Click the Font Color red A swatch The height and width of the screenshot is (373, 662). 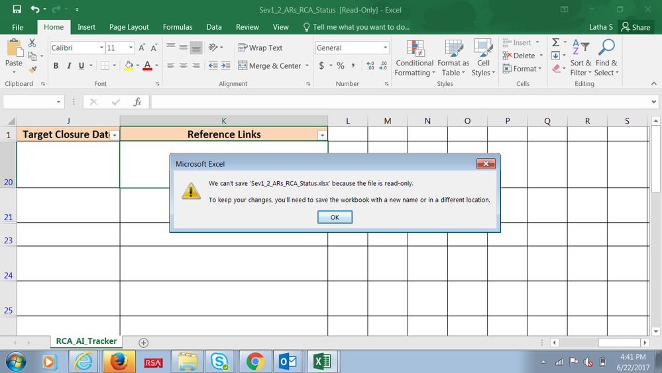pyautogui.click(x=147, y=65)
